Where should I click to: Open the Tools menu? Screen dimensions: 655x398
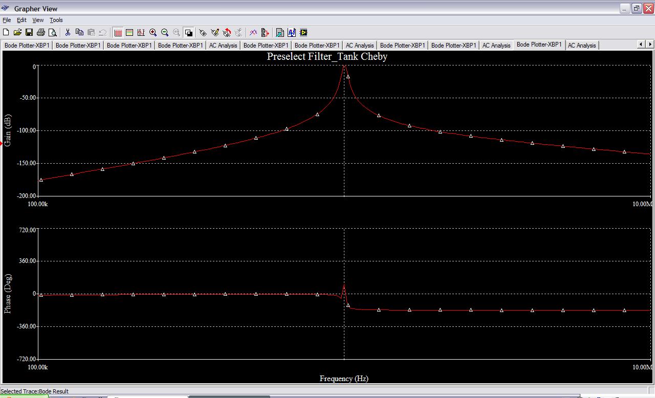(56, 20)
